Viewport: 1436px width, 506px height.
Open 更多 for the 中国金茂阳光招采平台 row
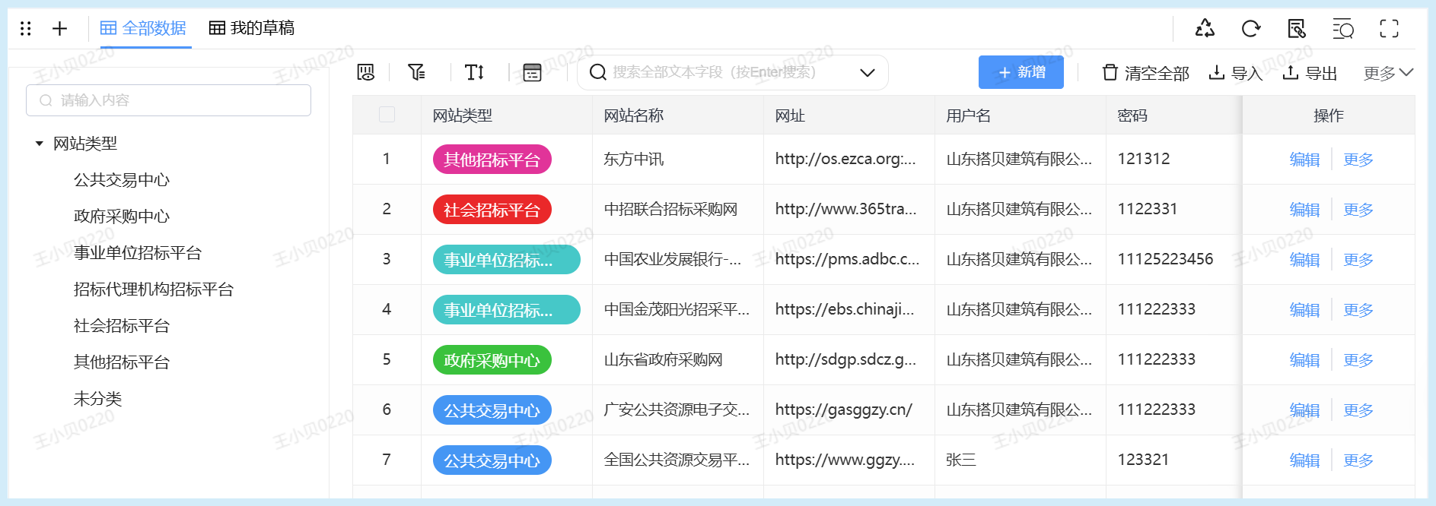point(1358,310)
